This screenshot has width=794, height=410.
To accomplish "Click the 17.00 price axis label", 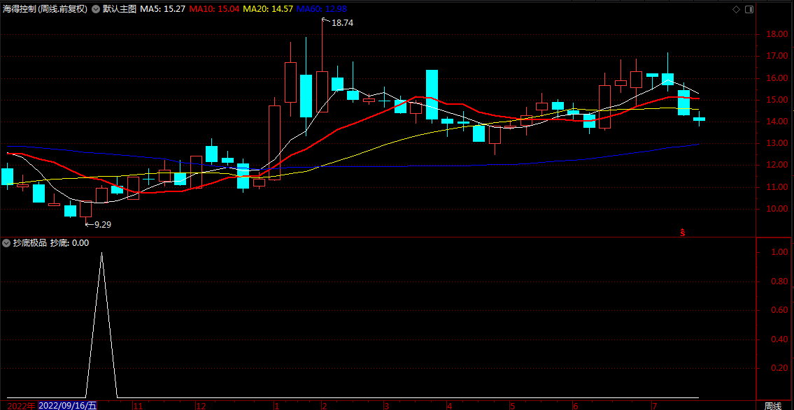I will [x=777, y=56].
